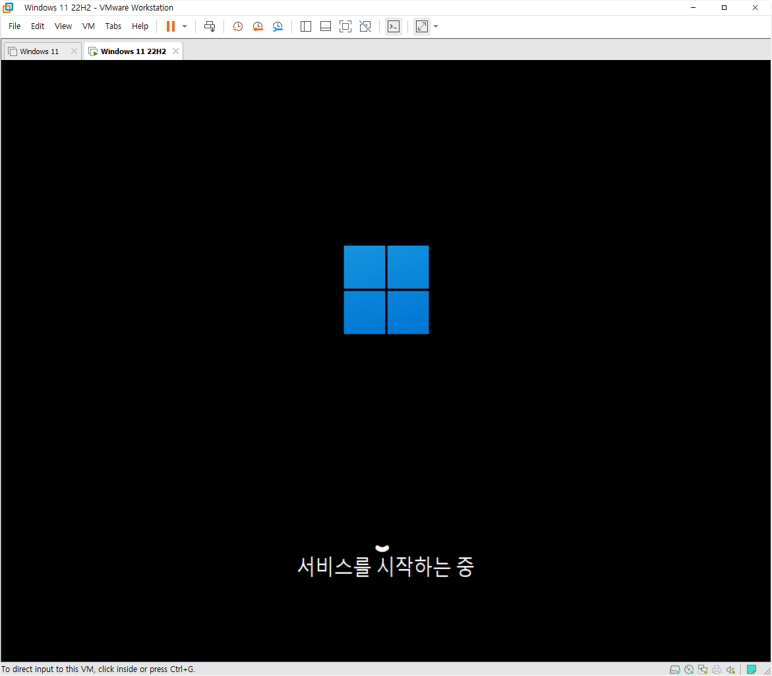Toggle the library sidebar panel
Image resolution: width=772 pixels, height=676 pixels.
pos(306,26)
